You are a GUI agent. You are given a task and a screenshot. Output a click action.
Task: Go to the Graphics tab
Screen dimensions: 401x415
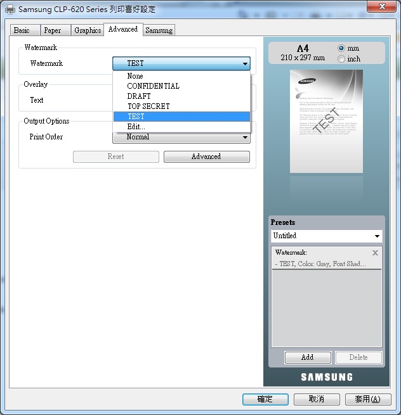(x=87, y=30)
